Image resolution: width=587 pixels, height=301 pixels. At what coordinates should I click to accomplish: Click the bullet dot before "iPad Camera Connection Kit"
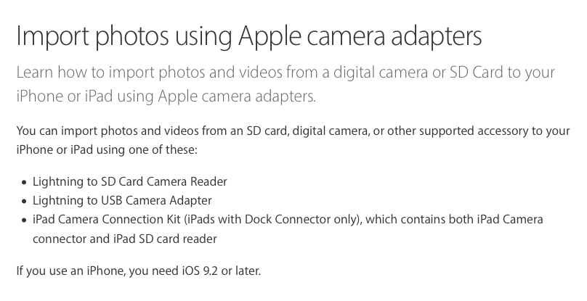23,220
